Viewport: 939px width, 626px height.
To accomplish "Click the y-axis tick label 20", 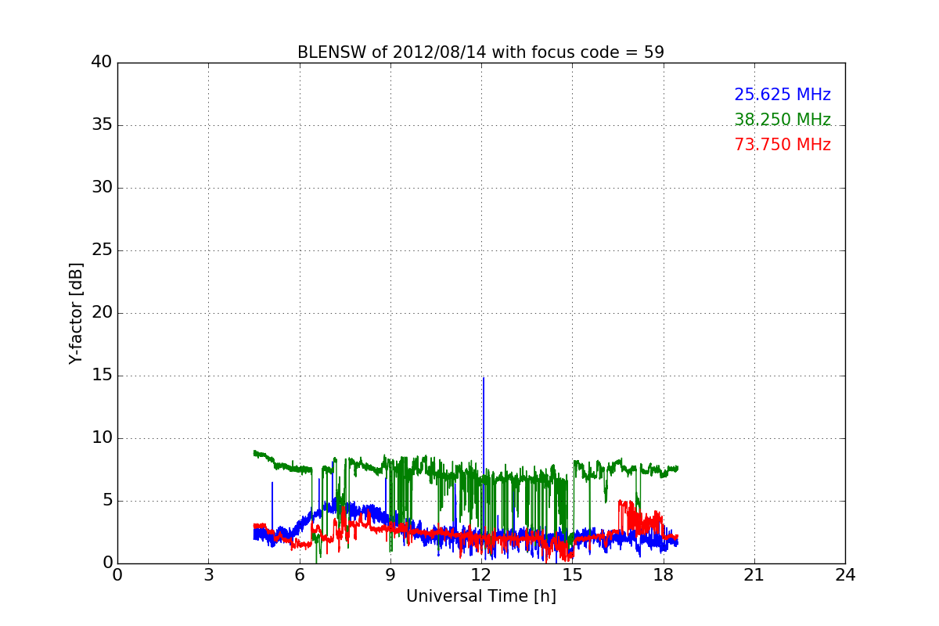I will click(102, 313).
